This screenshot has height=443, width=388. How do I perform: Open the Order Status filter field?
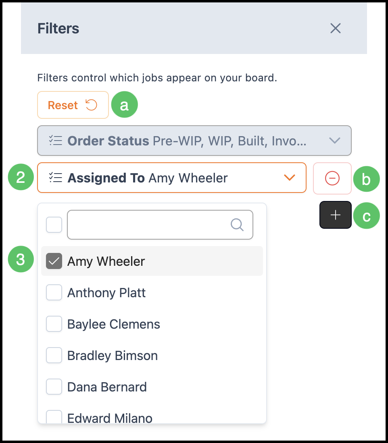[194, 141]
